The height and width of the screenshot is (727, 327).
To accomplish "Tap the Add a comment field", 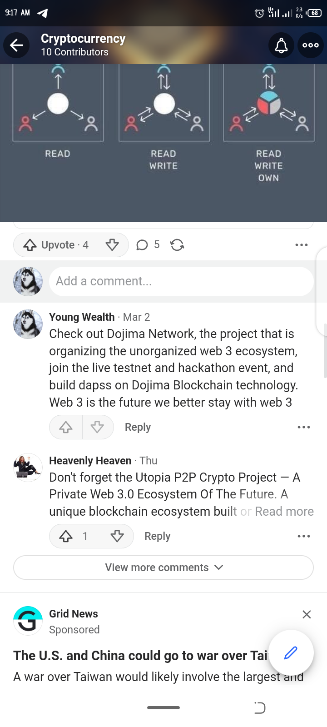I will coord(181,281).
